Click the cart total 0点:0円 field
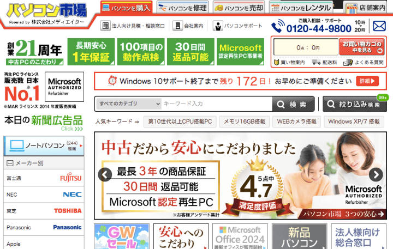The height and width of the screenshot is (249, 393). coord(306,47)
